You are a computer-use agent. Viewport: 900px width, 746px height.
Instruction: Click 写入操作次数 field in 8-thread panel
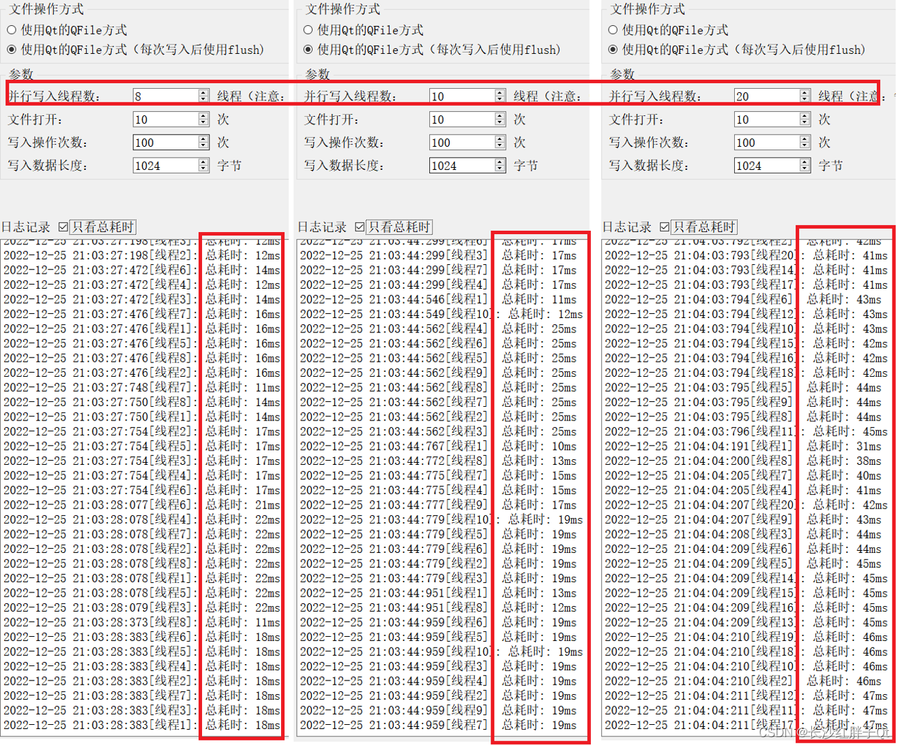click(166, 143)
